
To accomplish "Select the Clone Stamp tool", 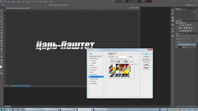I will point(2,33).
